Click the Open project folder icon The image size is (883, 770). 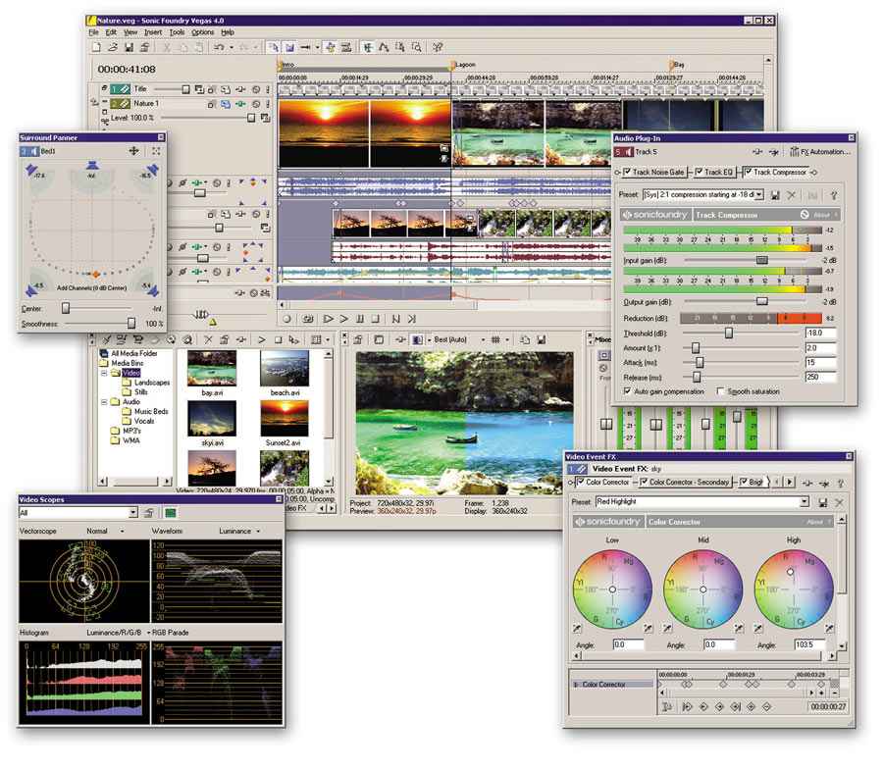coord(113,47)
